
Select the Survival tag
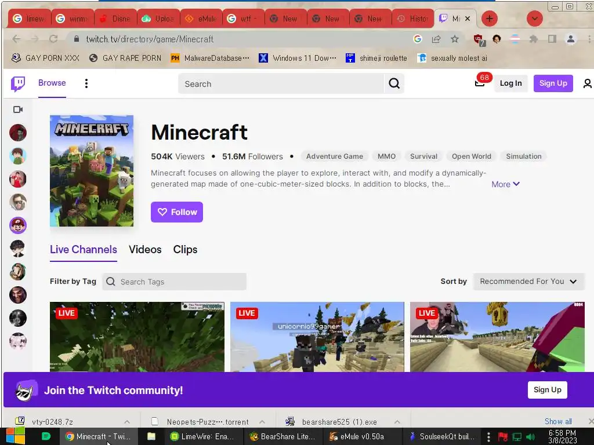coord(423,156)
